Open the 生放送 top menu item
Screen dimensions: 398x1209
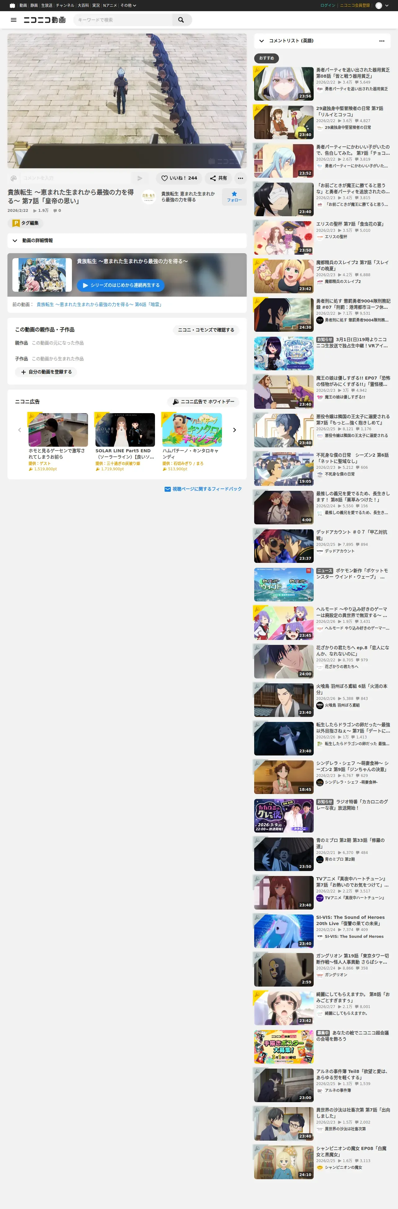47,6
